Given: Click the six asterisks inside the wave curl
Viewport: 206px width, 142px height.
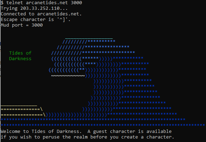Looking at the screenshot, I should [x=90, y=58].
